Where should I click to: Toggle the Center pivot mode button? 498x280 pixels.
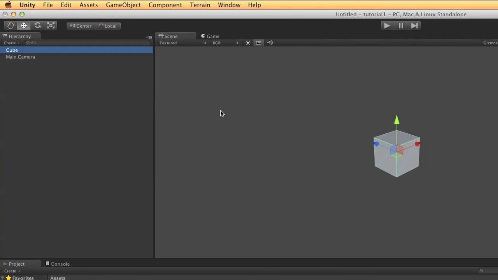(x=81, y=26)
